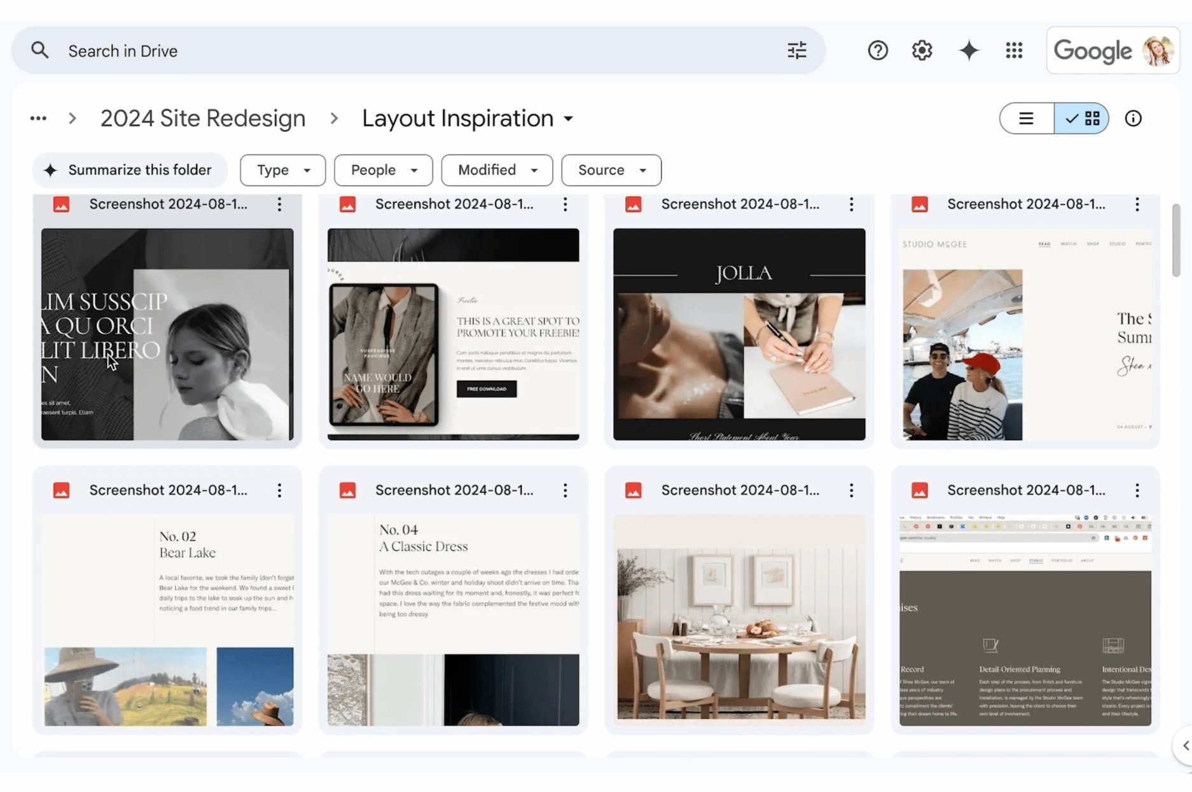Open the Modified filter dropdown
1192x792 pixels.
pos(497,170)
